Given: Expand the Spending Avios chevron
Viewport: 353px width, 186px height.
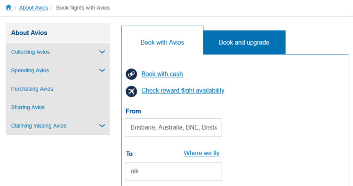Looking at the screenshot, I should tap(102, 70).
